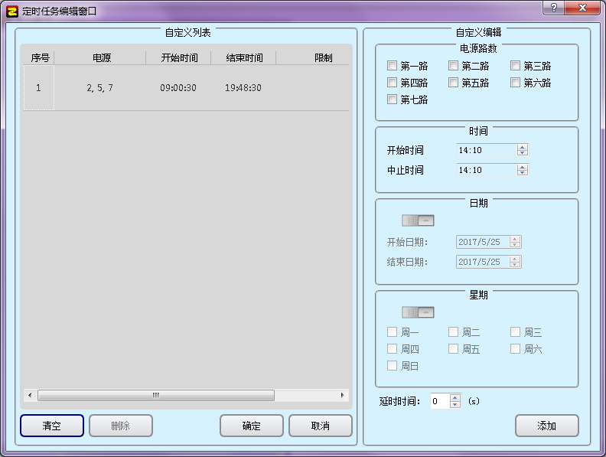The width and height of the screenshot is (606, 457).
Task: Confirm with the 确定 button
Action: pos(251,426)
